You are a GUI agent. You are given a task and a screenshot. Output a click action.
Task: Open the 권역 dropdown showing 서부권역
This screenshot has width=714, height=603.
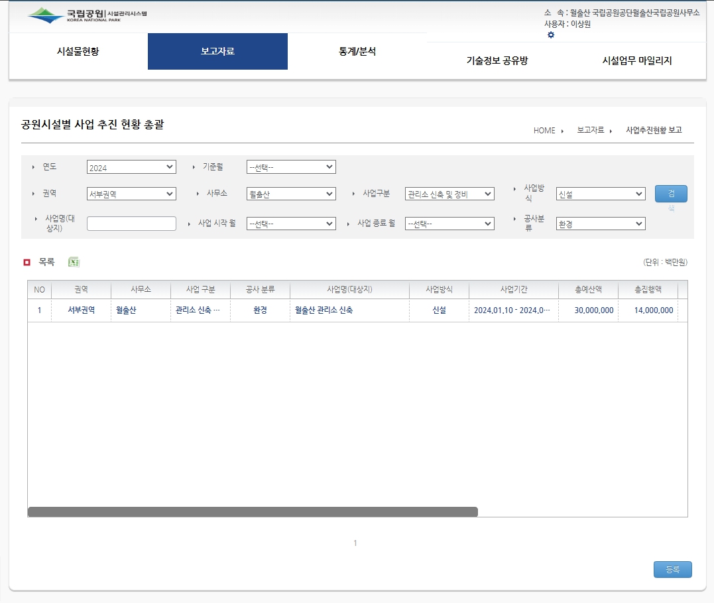131,194
